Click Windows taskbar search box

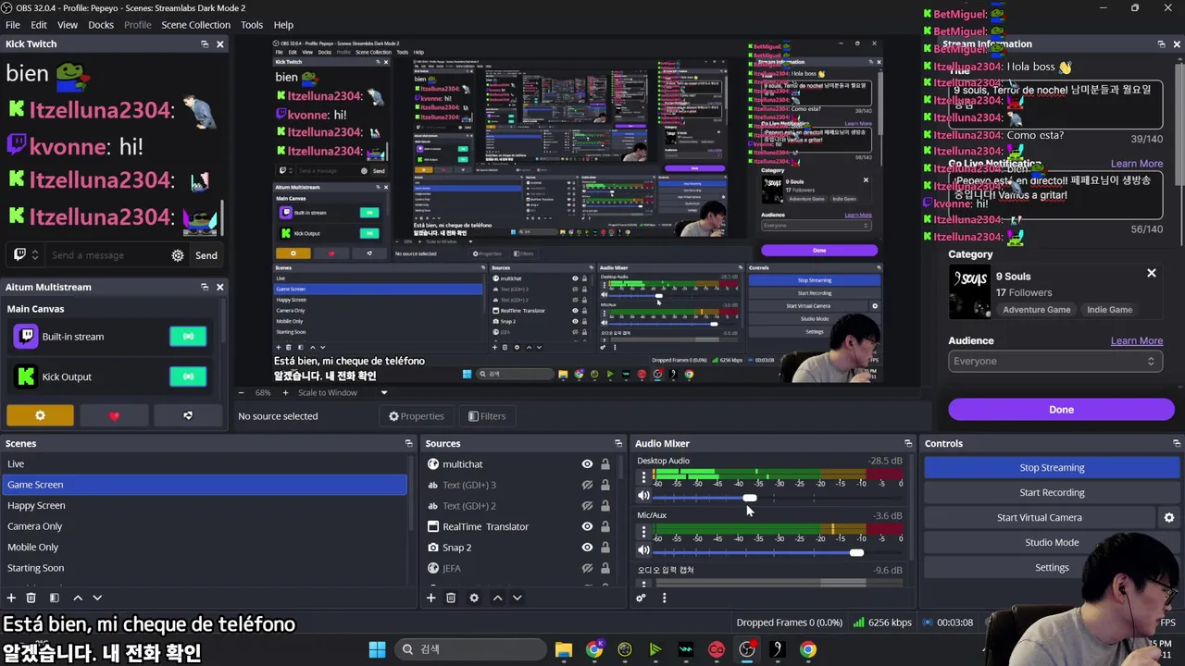pos(469,649)
